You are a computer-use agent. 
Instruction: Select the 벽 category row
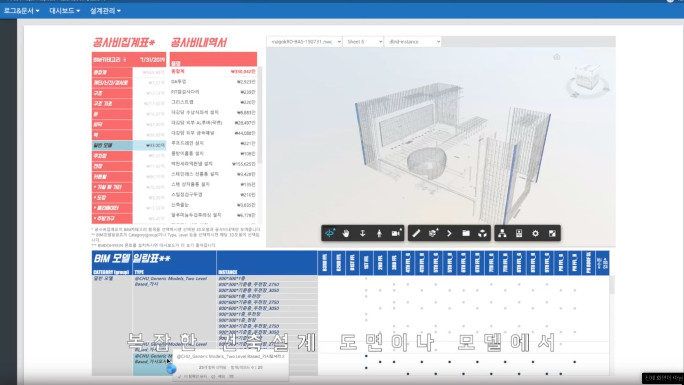129,135
